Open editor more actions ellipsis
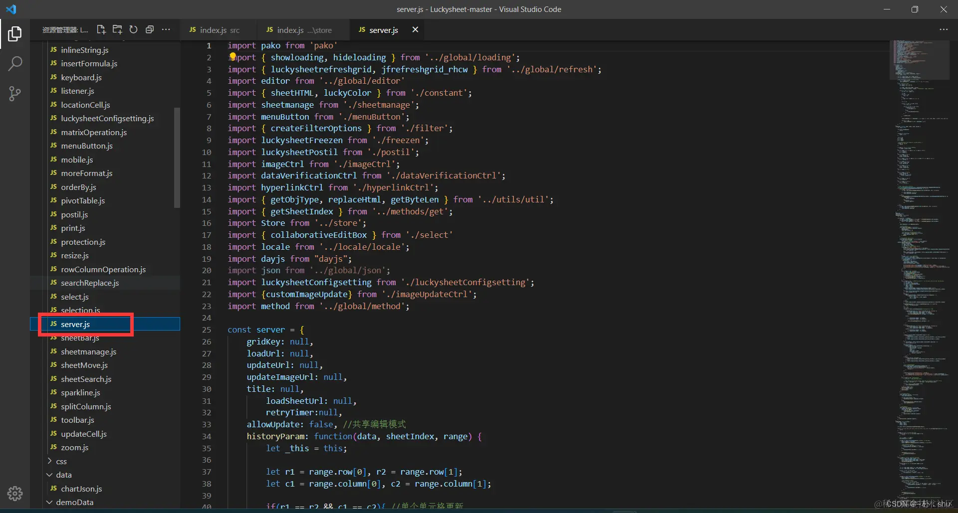The width and height of the screenshot is (958, 513). pos(944,29)
